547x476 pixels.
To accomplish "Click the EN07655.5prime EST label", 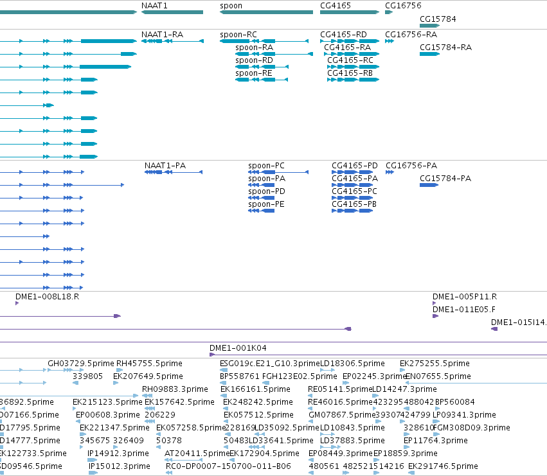I will tap(438, 376).
